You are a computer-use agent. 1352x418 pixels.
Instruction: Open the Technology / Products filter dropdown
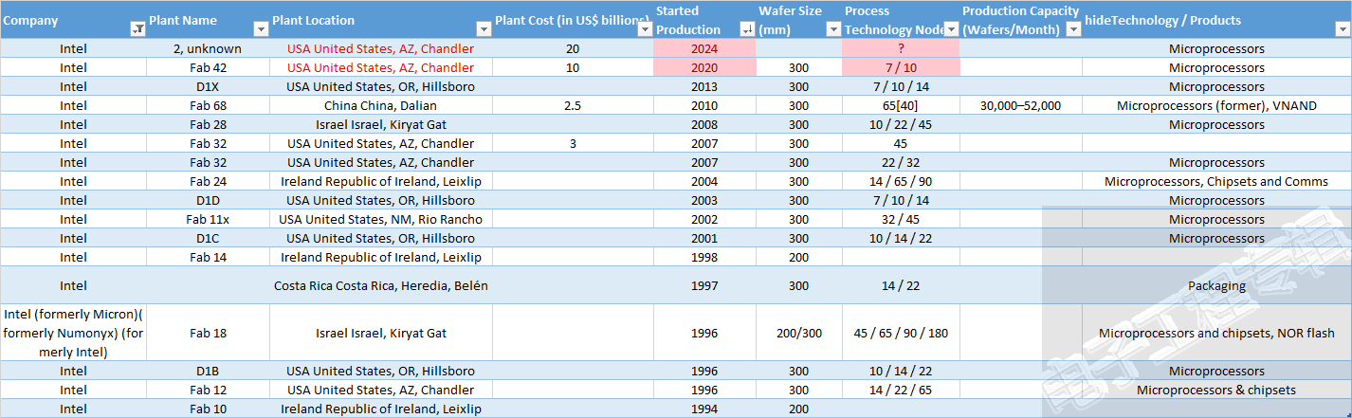tap(1343, 29)
